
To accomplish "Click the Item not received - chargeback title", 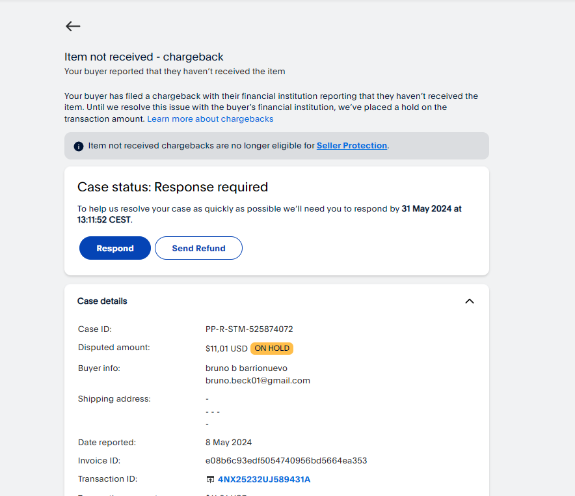I will [x=144, y=57].
